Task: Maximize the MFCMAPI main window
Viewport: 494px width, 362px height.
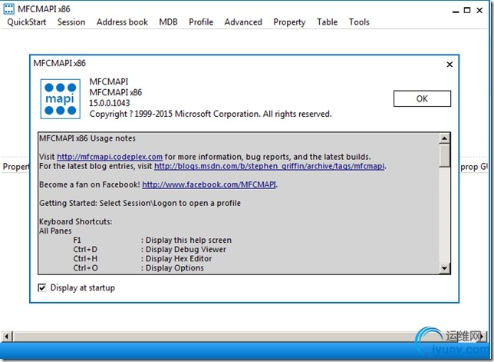Action: click(x=467, y=10)
